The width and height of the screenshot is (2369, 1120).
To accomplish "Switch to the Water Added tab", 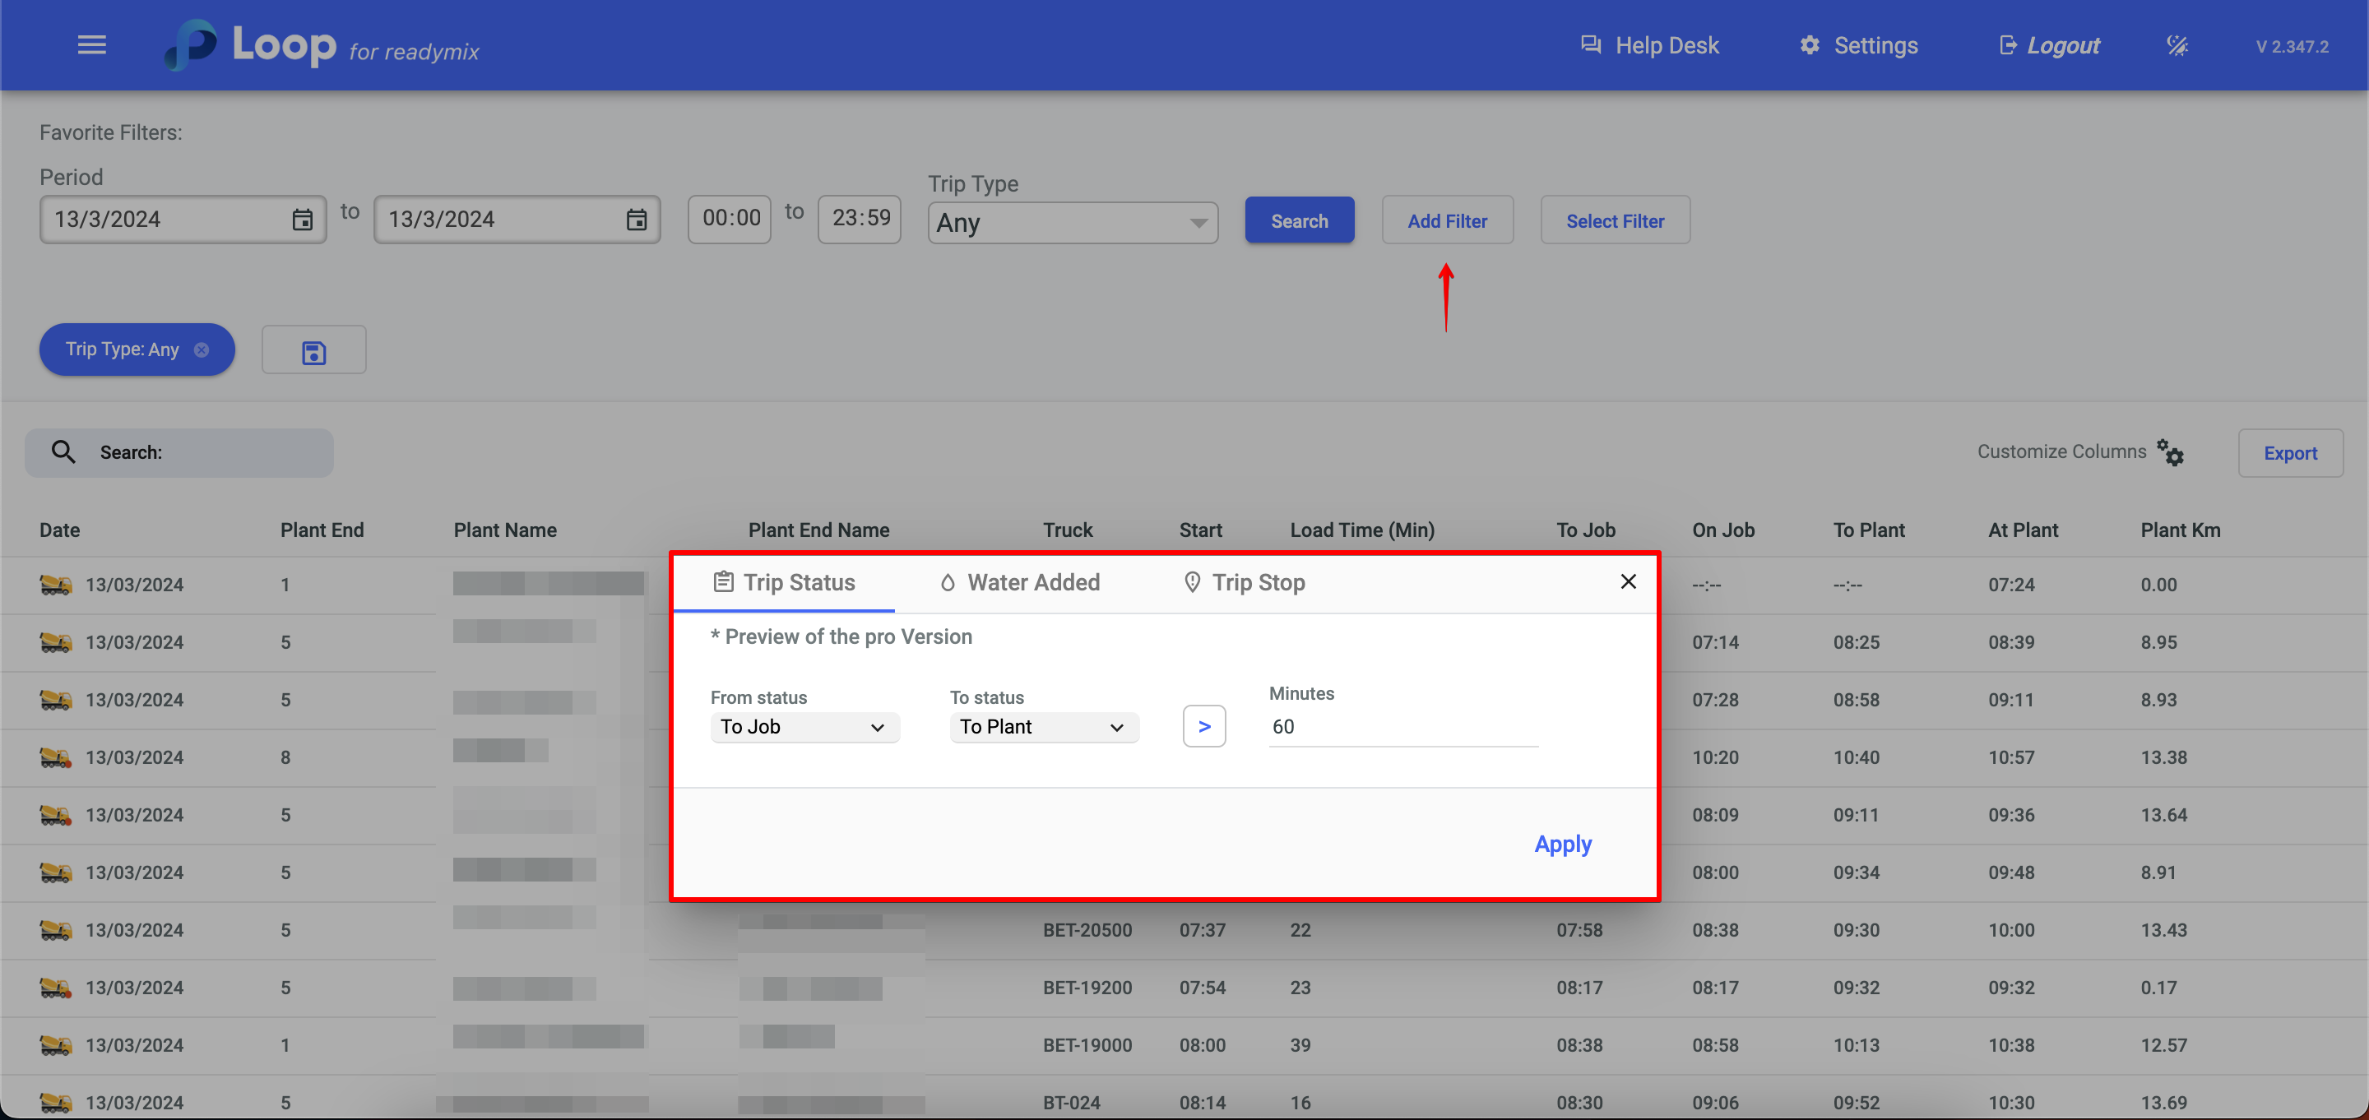I will pos(1020,583).
